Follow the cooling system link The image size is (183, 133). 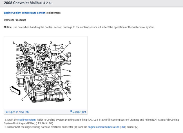tap(27, 120)
